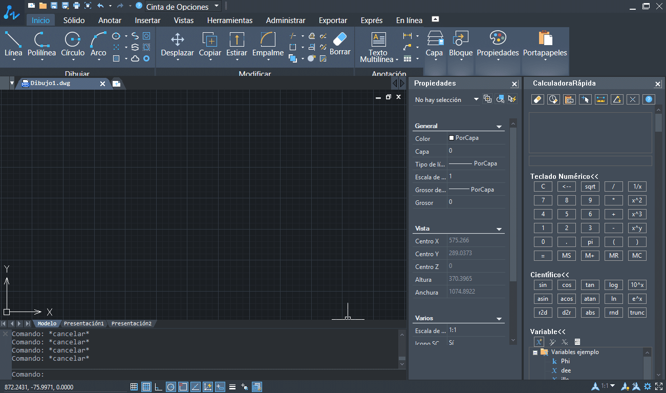Select the Línea drawing tool

[x=13, y=44]
